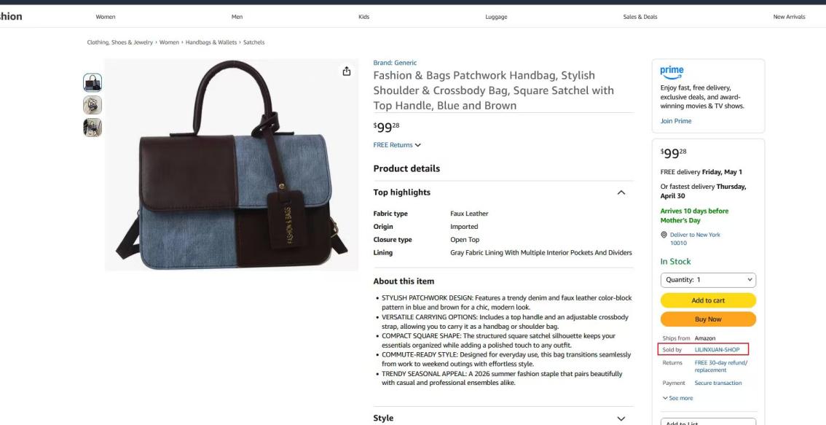Image resolution: width=826 pixels, height=425 pixels.
Task: Select the second product thumbnail
Action: [x=93, y=105]
